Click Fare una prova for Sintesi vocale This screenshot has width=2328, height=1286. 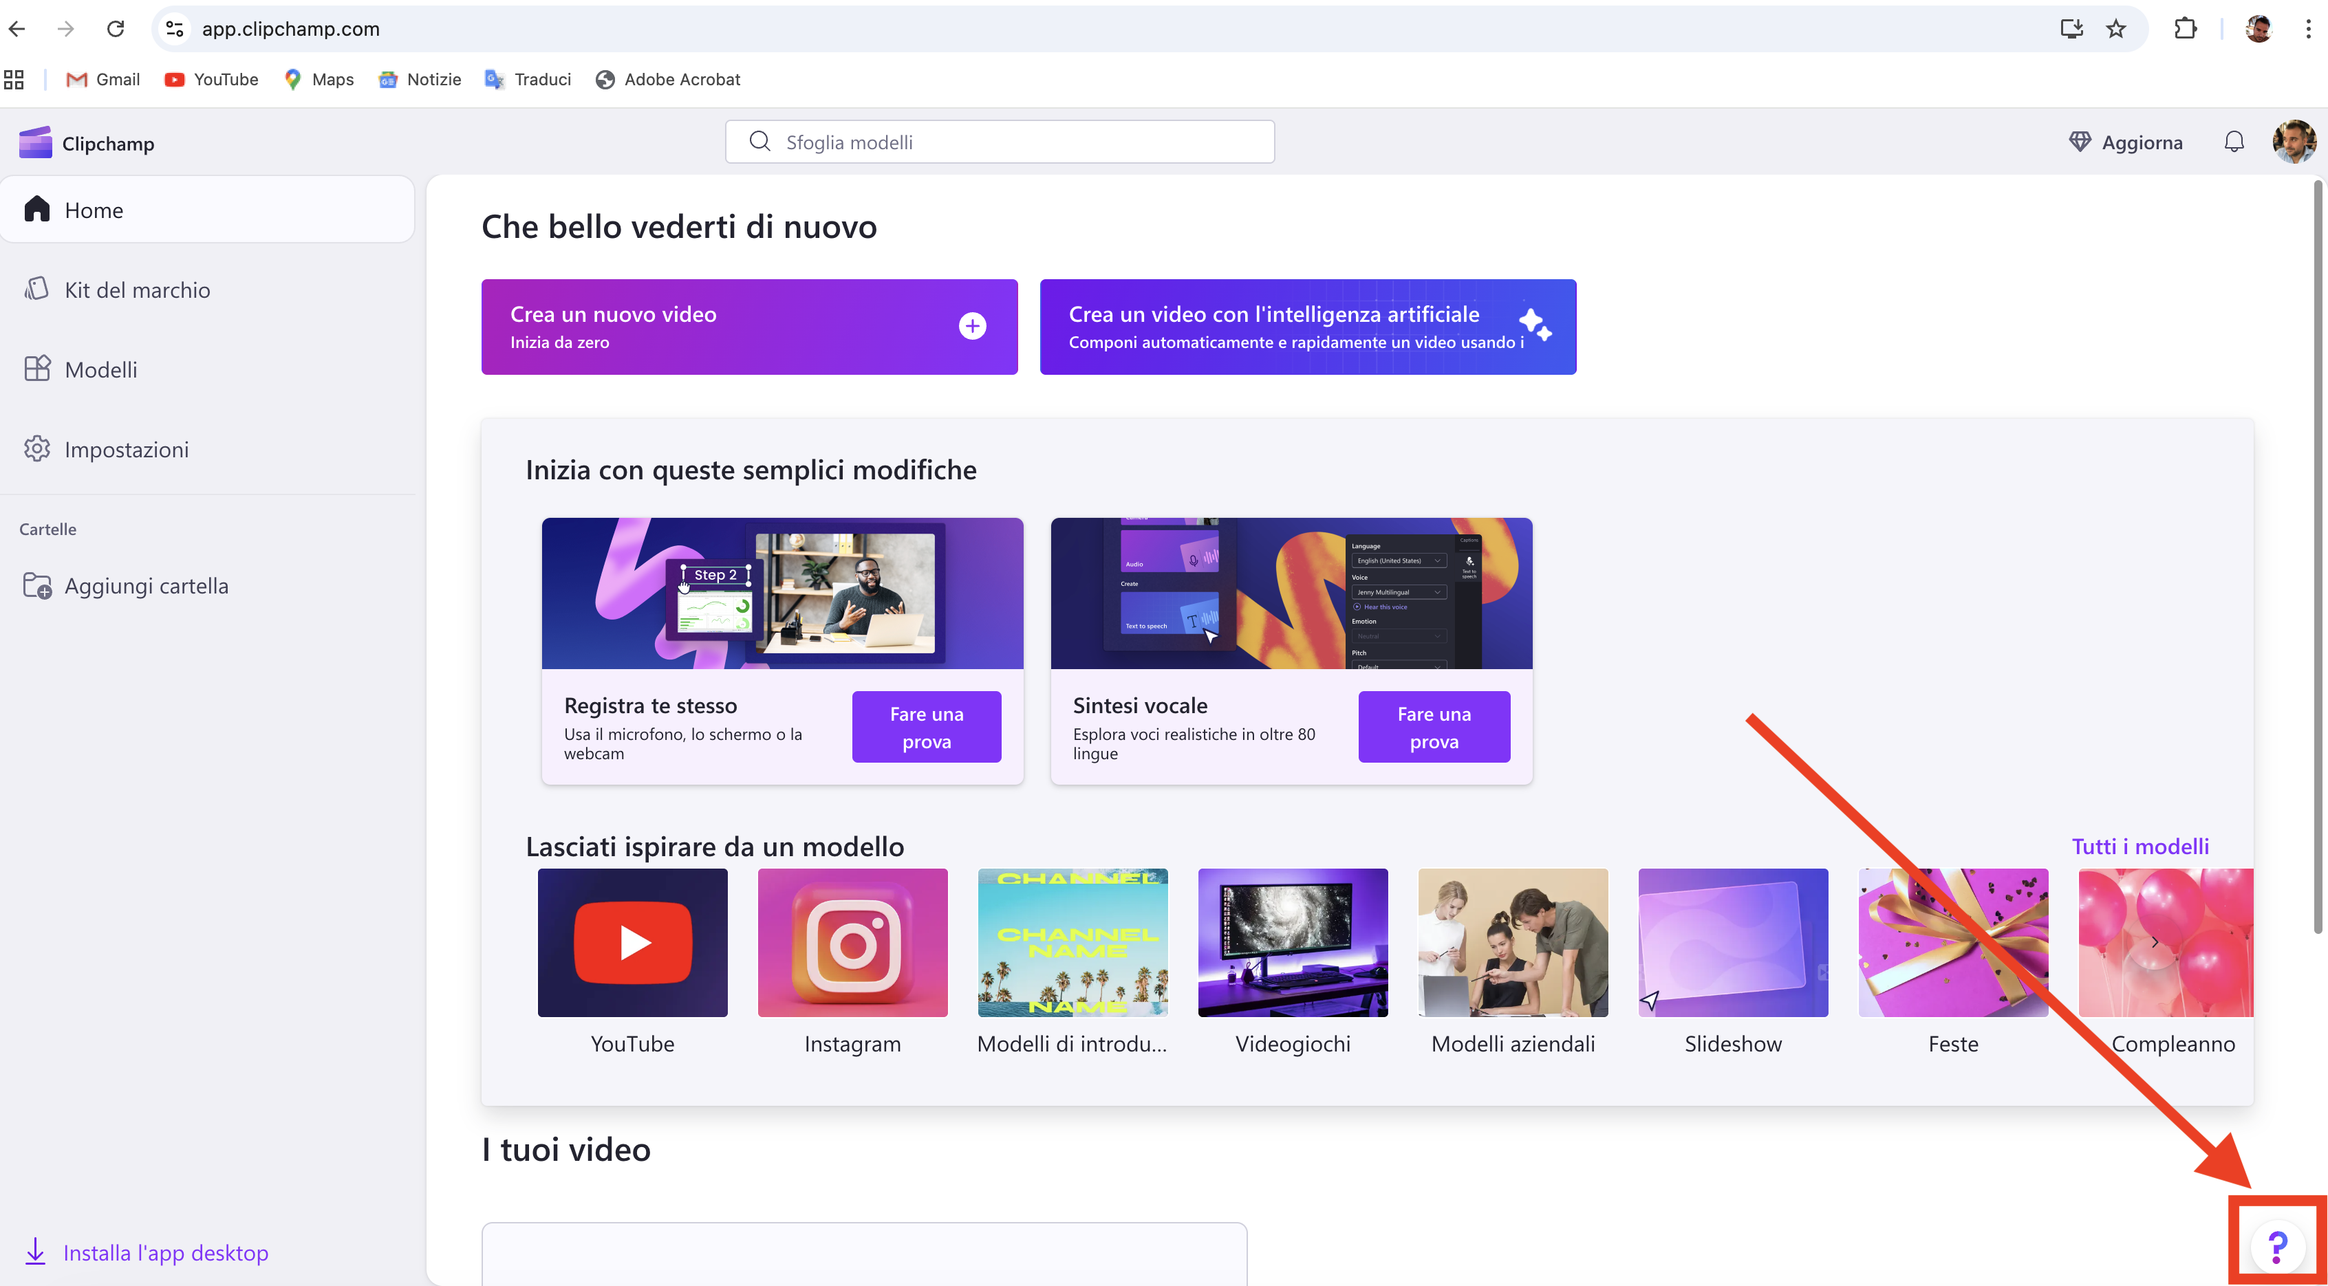(1433, 728)
